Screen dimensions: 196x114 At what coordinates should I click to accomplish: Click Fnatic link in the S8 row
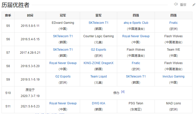coord(136,63)
